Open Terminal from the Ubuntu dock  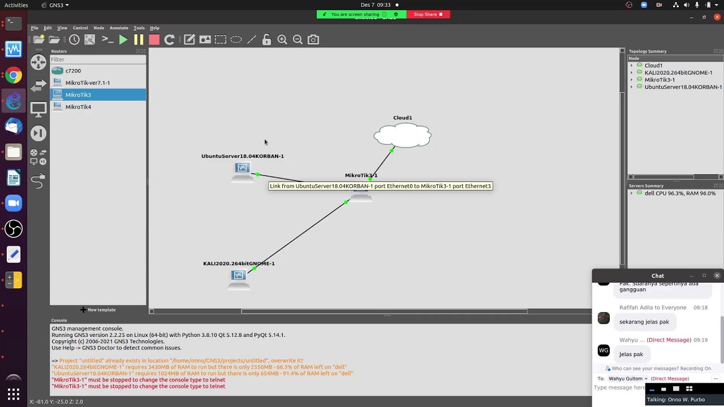click(14, 24)
